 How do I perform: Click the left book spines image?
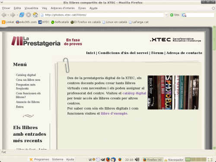[160, 92]
